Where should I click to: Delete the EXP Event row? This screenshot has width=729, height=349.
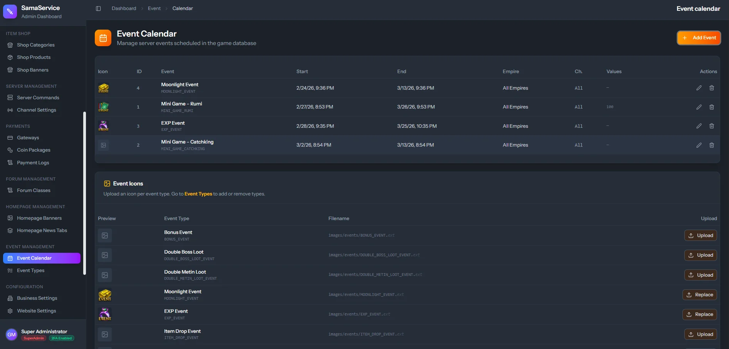[712, 126]
